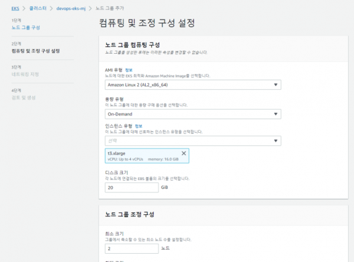354x262 pixels.
Task: Click 정보 link next to AMI 유형
Action: (x=129, y=70)
